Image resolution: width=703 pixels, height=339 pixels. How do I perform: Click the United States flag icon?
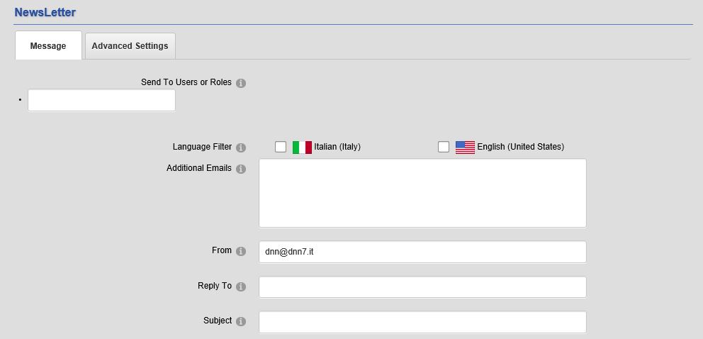point(465,147)
